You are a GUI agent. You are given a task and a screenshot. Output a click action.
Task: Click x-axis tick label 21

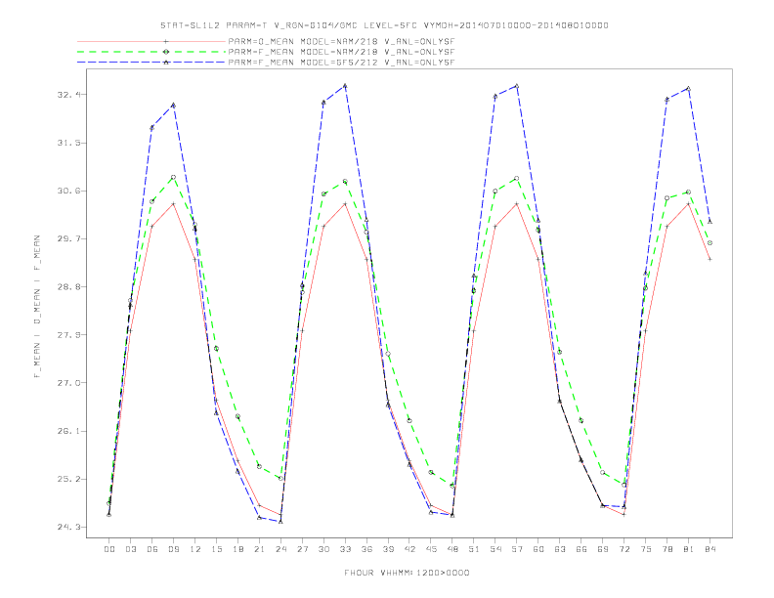point(259,549)
